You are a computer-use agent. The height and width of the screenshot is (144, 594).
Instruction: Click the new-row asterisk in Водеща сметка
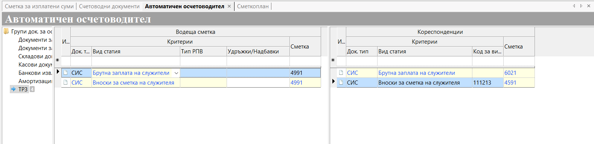(58, 61)
